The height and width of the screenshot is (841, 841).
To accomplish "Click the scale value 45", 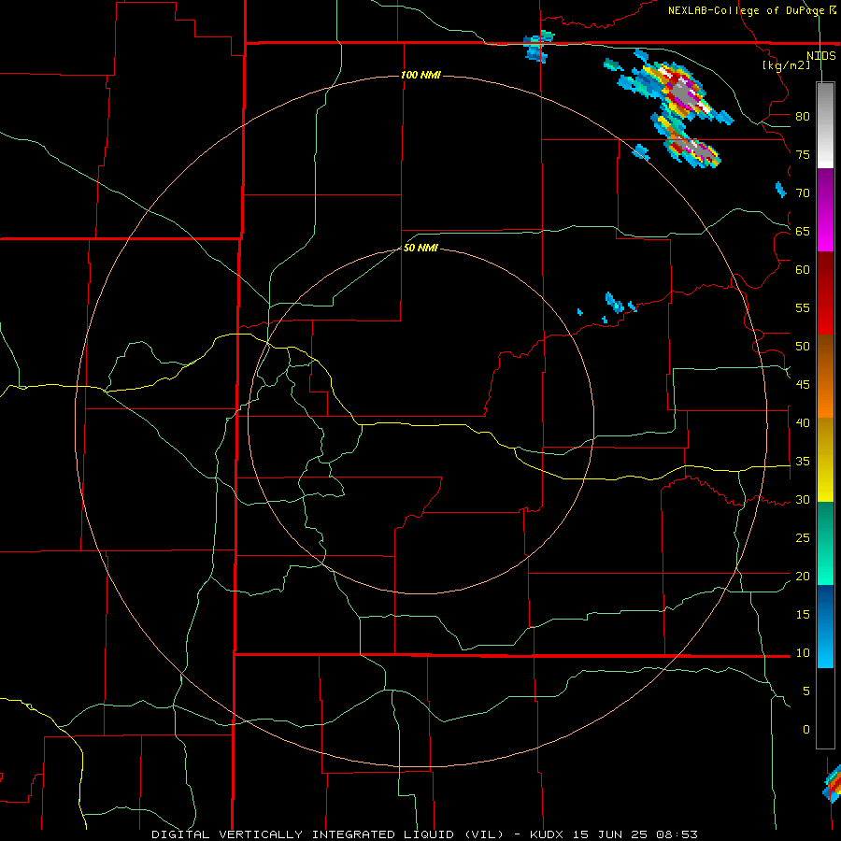I will pyautogui.click(x=803, y=385).
